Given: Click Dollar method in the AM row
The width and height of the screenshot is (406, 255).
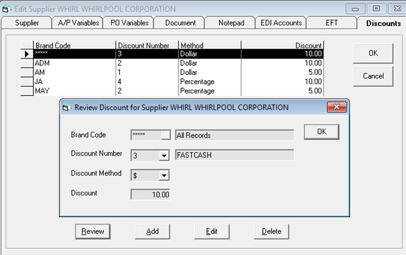Looking at the screenshot, I should coord(210,72).
